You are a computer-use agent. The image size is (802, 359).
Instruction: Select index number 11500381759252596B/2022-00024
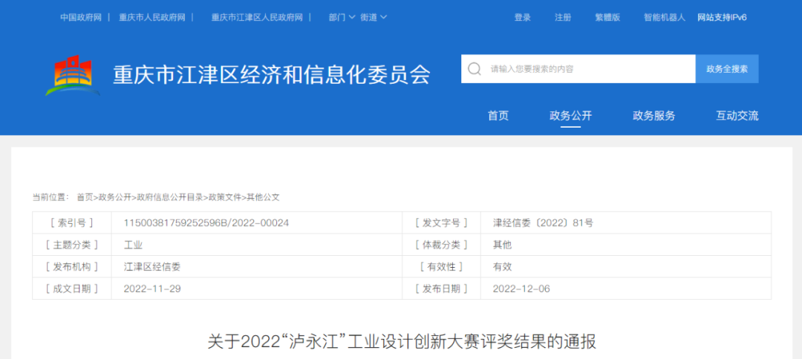tap(206, 223)
